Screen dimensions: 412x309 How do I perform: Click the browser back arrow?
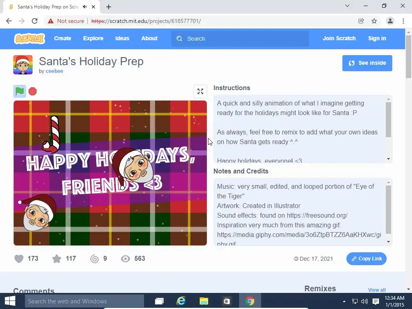point(9,21)
